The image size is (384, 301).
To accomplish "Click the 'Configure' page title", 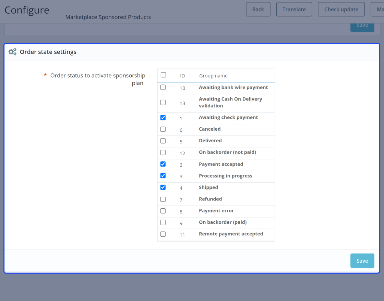I will tap(27, 10).
